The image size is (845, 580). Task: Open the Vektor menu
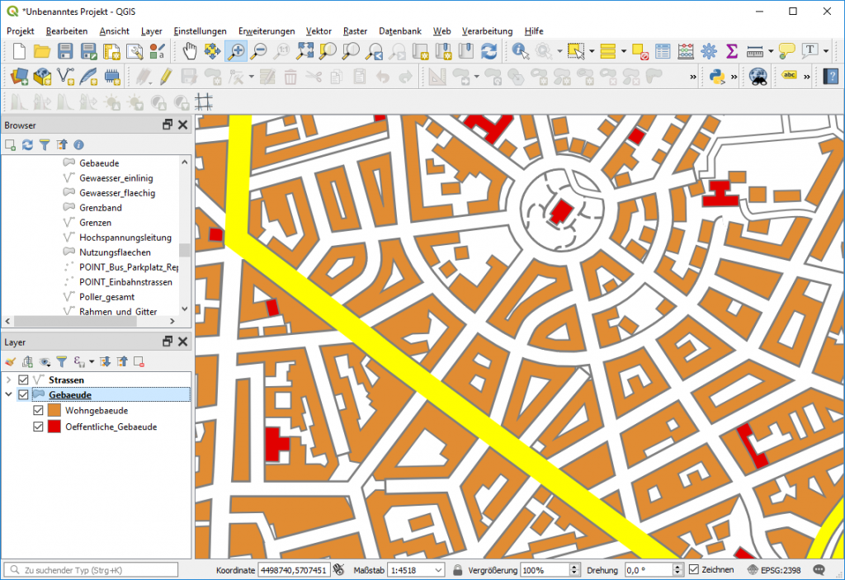[x=319, y=31]
